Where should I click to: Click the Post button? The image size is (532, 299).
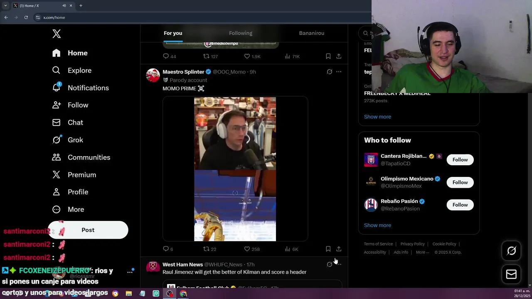[x=88, y=230]
